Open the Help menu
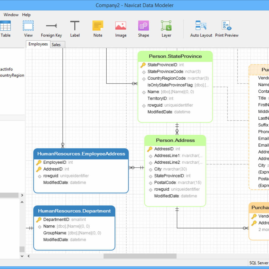This screenshot has width=269, height=269. coord(26,15)
